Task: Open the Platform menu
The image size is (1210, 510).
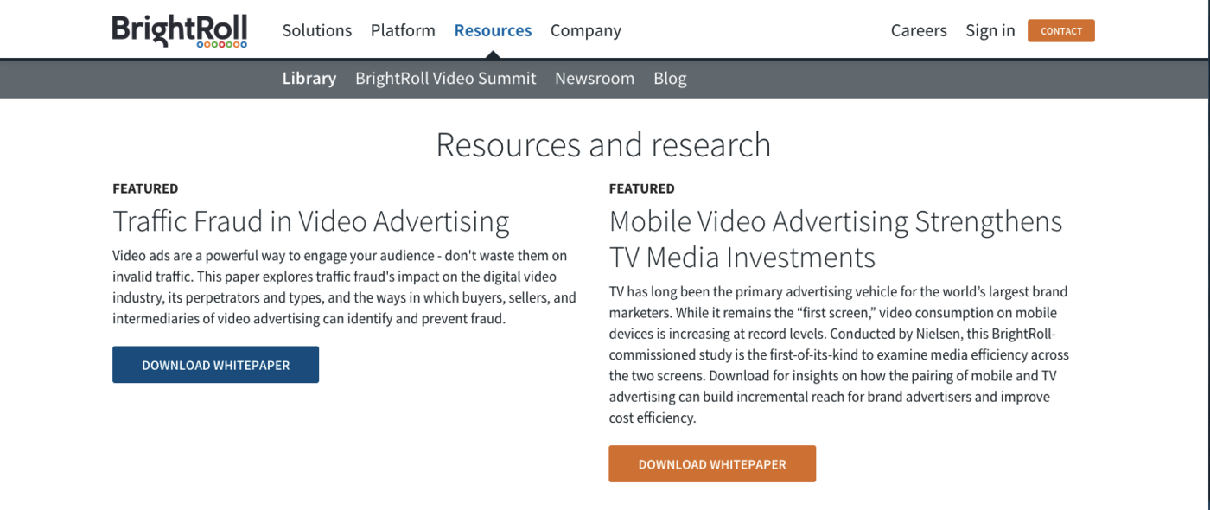Action: coord(403,29)
